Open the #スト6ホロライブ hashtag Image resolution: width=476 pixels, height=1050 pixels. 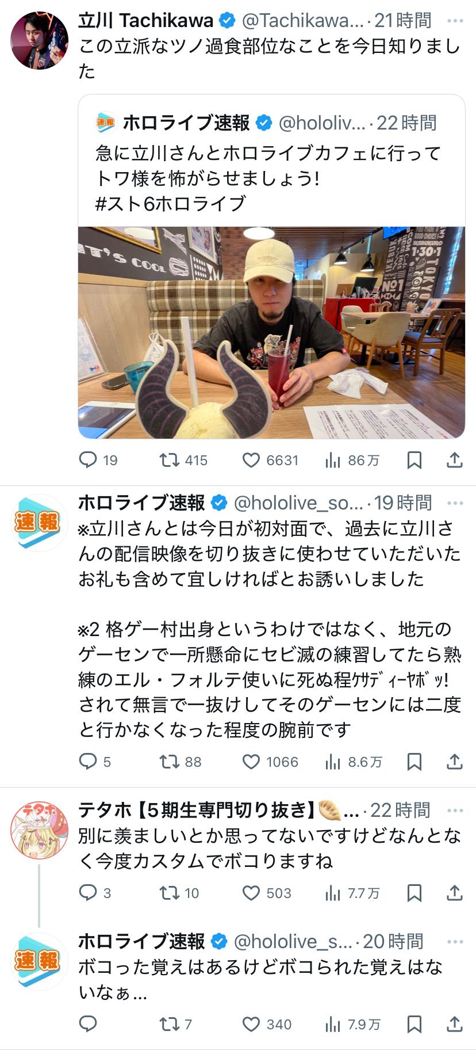click(x=171, y=204)
